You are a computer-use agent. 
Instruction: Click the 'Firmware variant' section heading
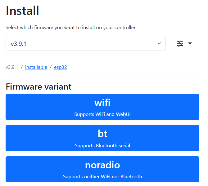point(38,87)
